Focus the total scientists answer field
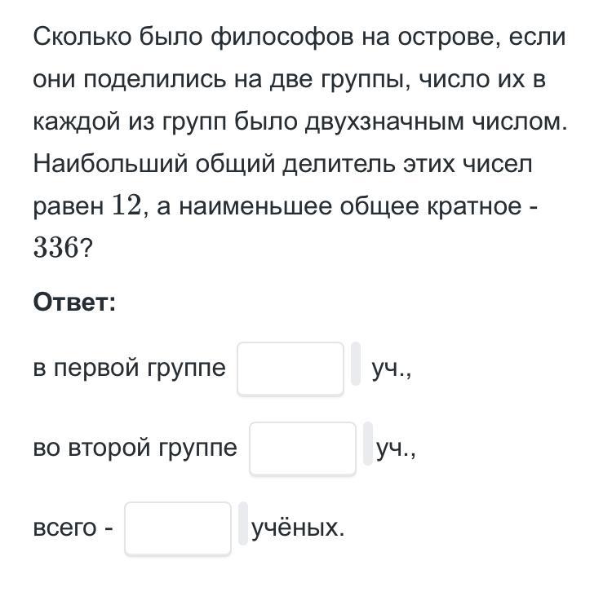 pyautogui.click(x=178, y=528)
